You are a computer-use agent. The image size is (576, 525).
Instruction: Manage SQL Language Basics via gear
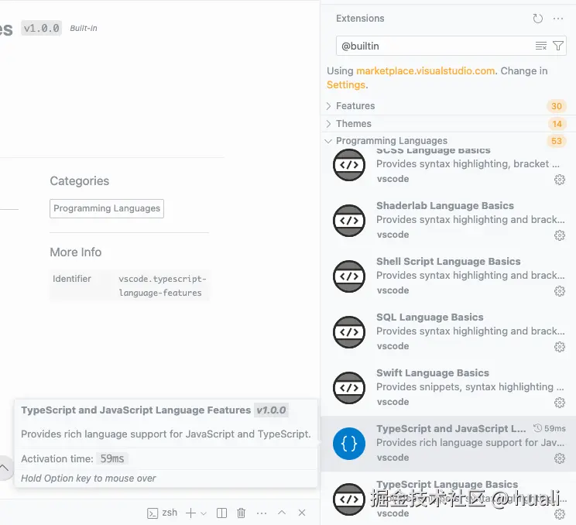click(x=560, y=347)
